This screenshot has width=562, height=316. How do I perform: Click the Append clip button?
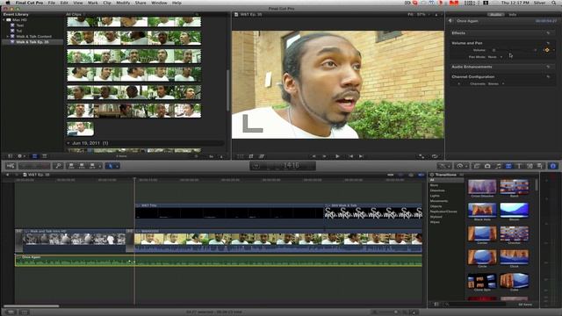[x=92, y=166]
